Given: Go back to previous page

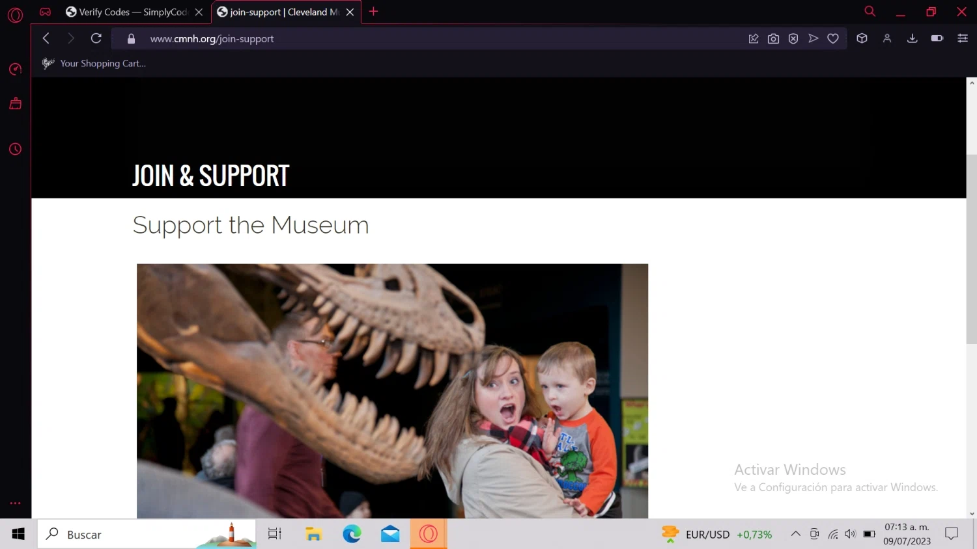Looking at the screenshot, I should click(x=46, y=38).
